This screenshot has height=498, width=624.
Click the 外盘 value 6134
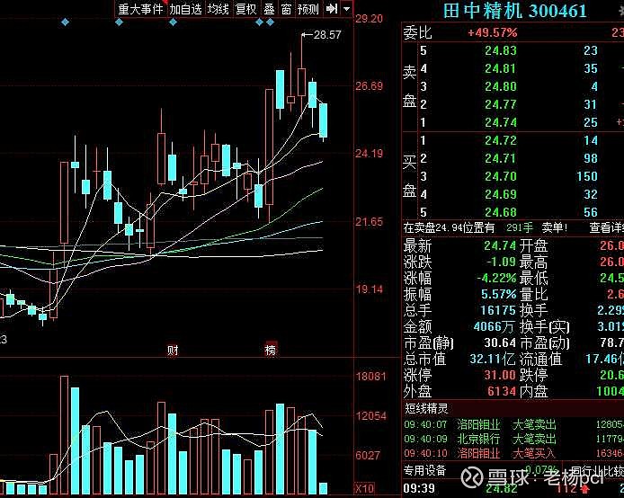502,391
